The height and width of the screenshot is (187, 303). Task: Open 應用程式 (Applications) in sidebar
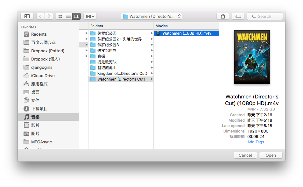click(48, 84)
